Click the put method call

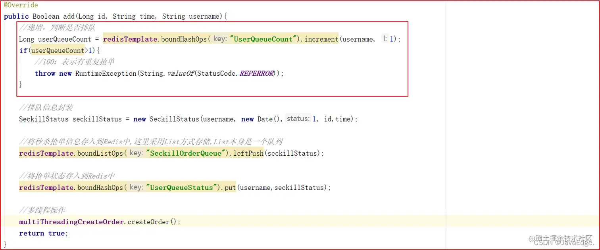click(231, 187)
